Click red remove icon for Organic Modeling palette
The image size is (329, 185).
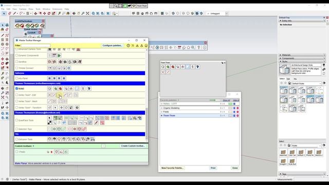(x=237, y=108)
